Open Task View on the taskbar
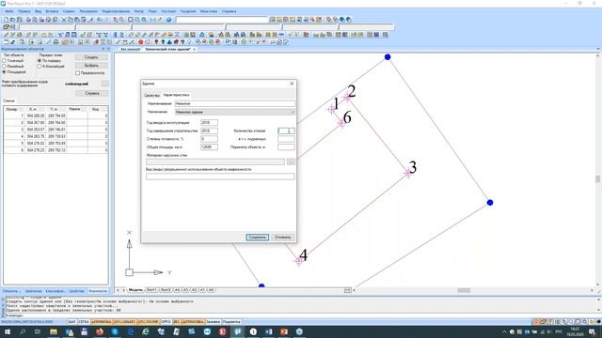 click(x=38, y=331)
